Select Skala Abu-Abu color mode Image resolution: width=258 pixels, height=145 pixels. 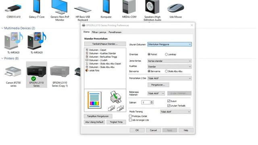(x=166, y=71)
